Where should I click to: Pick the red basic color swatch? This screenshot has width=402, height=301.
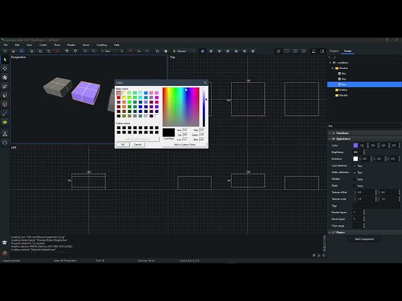119,98
